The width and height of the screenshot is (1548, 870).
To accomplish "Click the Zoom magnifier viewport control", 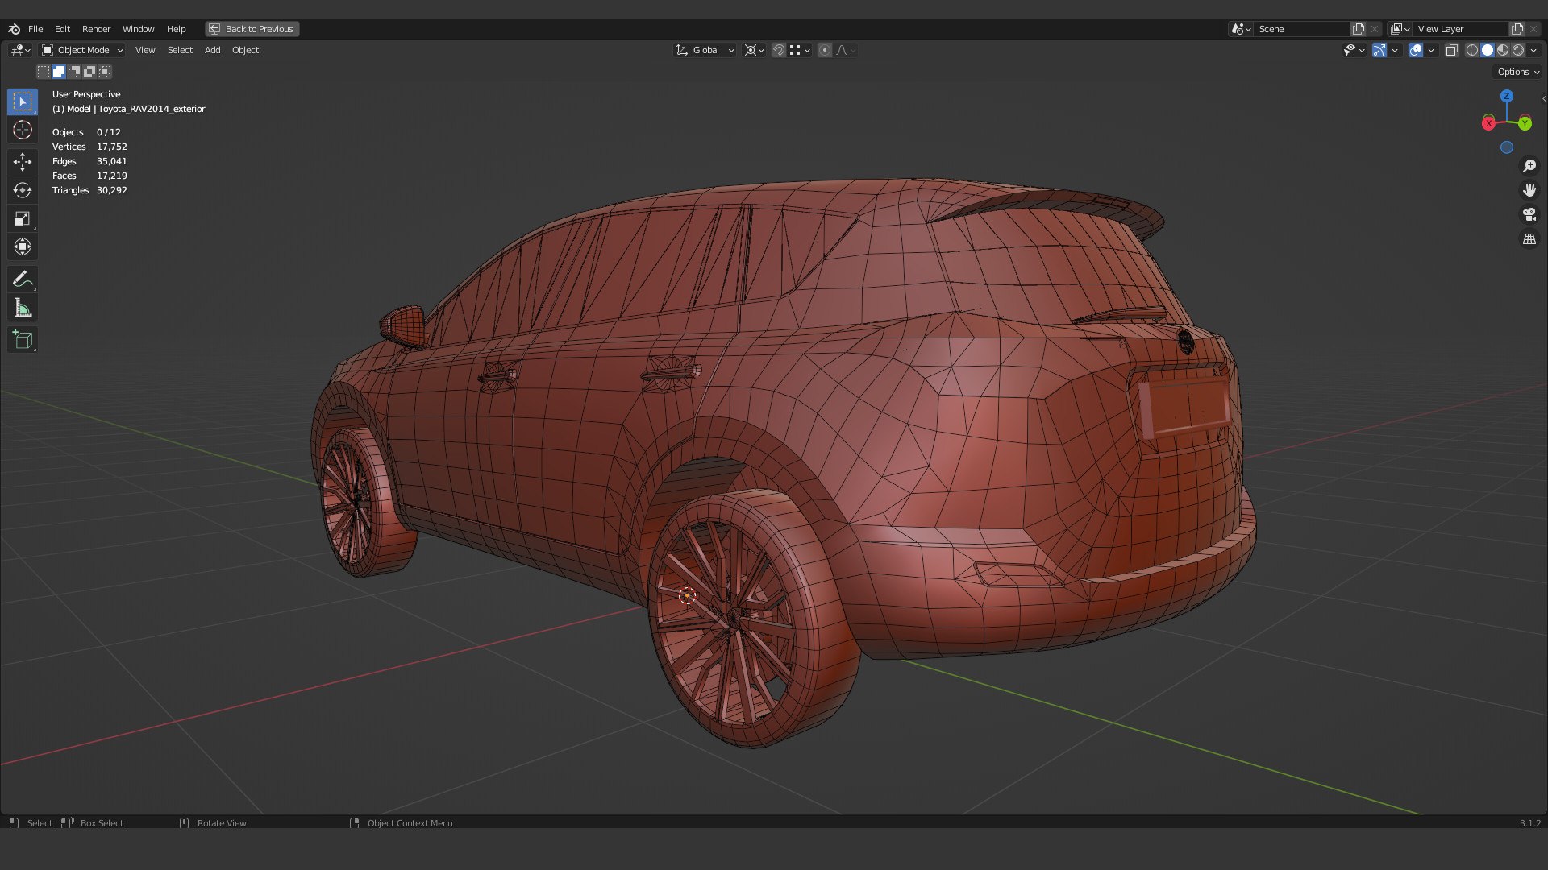I will [1529, 166].
